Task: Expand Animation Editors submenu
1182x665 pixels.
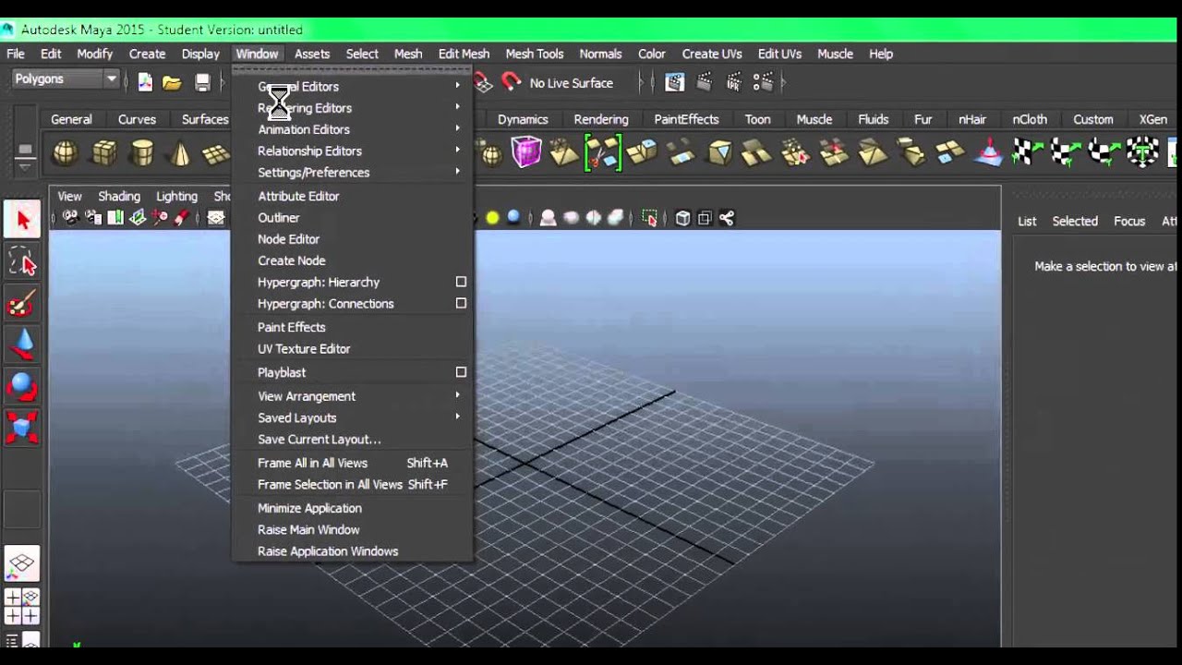Action: click(352, 129)
